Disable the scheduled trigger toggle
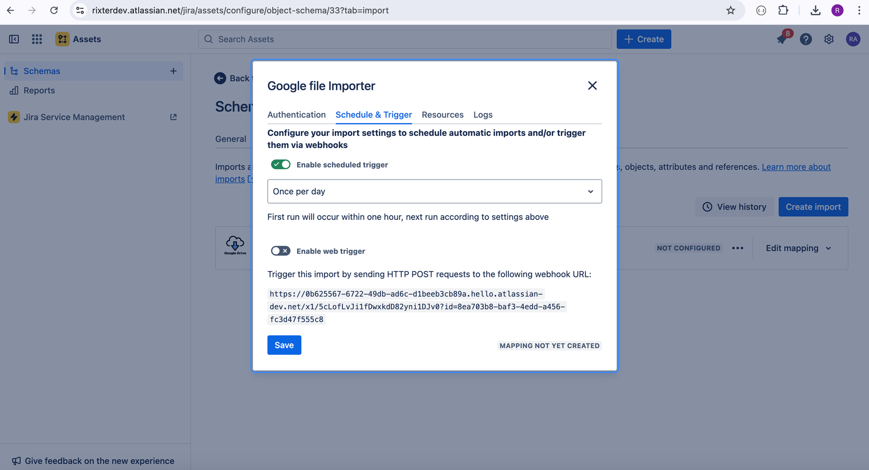 pyautogui.click(x=280, y=164)
